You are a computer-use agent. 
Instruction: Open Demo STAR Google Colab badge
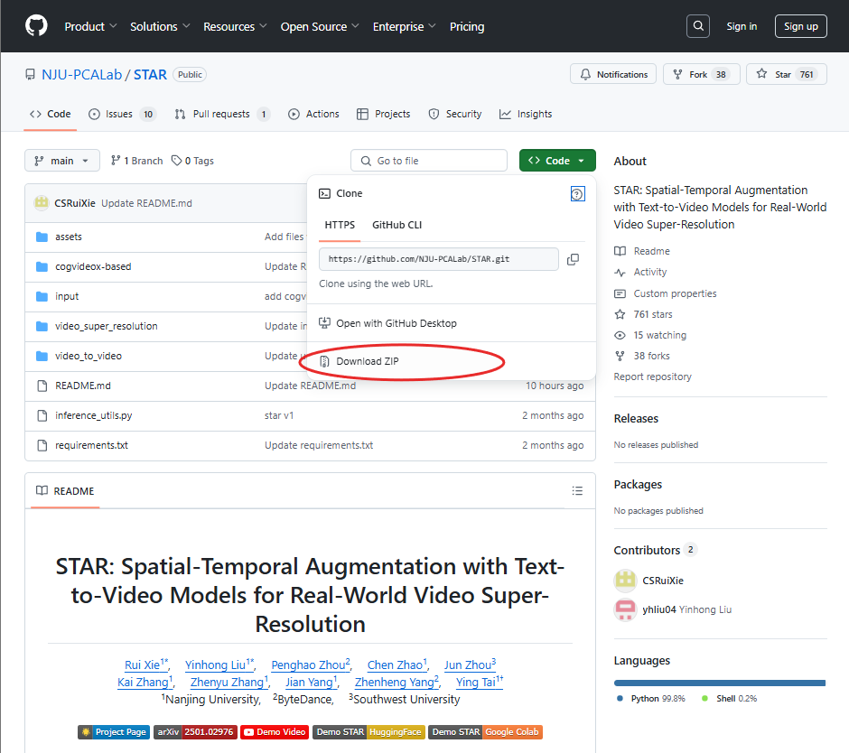[486, 732]
